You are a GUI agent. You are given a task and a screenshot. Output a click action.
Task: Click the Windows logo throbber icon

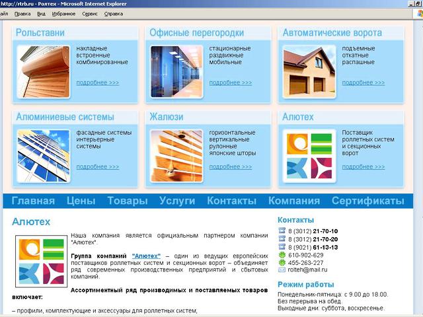point(419,13)
